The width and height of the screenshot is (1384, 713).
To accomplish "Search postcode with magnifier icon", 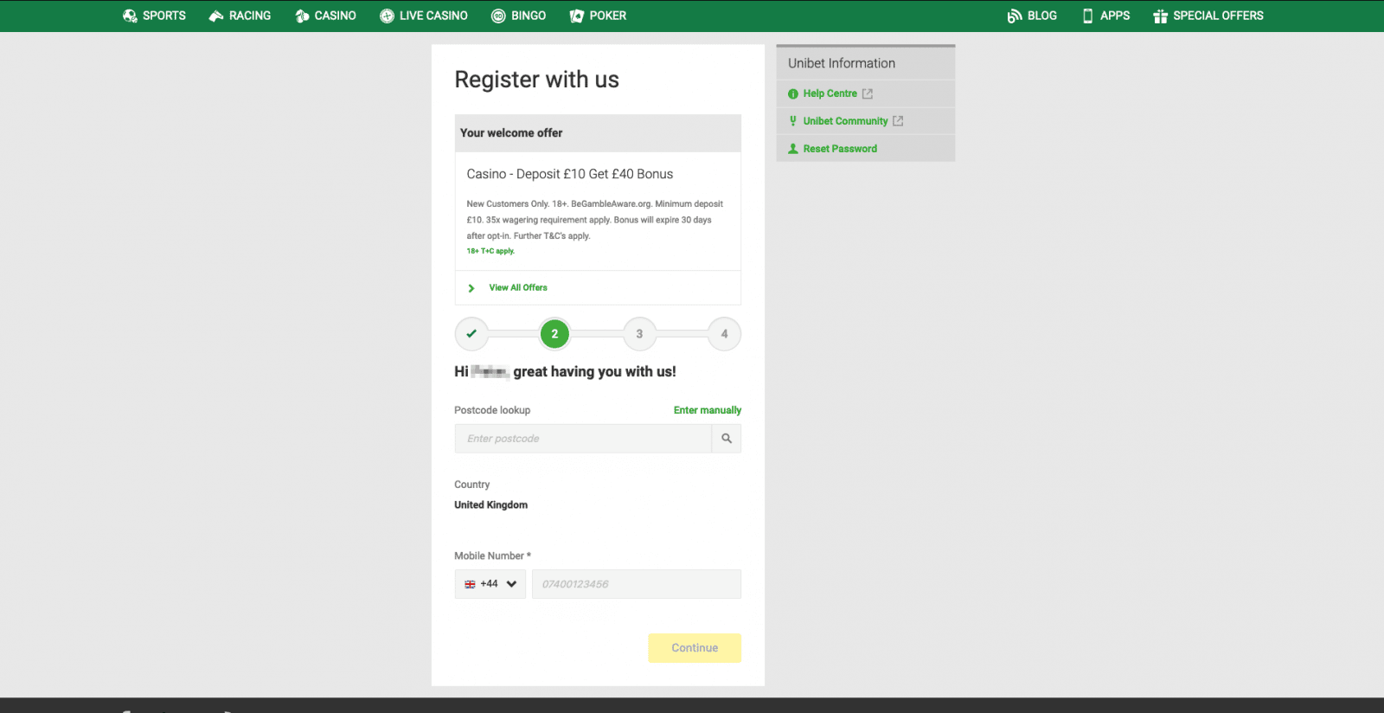I will [x=727, y=439].
